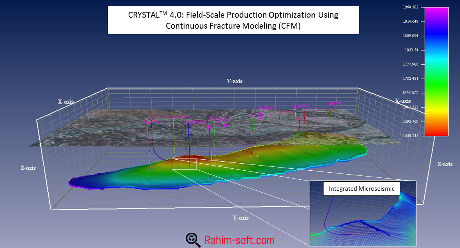Click the red bottom of the color scale

437,132
